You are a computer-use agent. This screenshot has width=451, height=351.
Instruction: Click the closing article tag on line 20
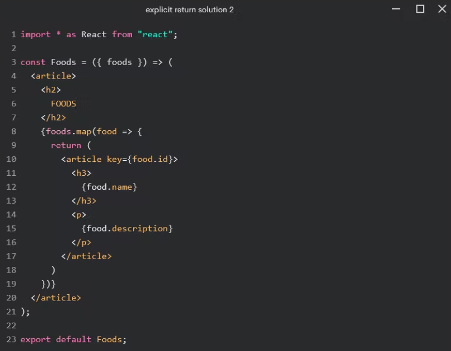pos(56,298)
